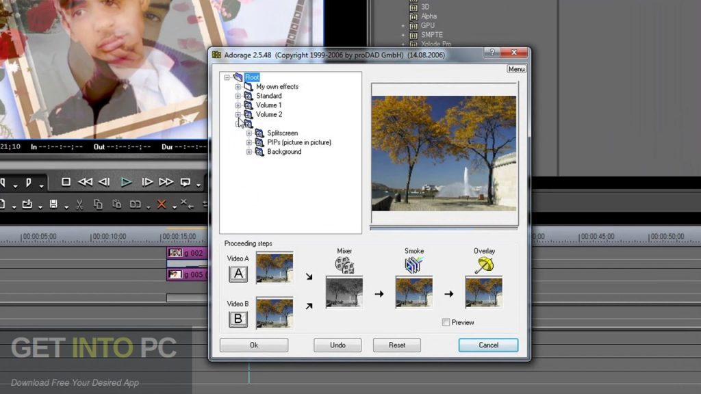
Task: Expand the Volume 2 node
Action: coord(238,115)
